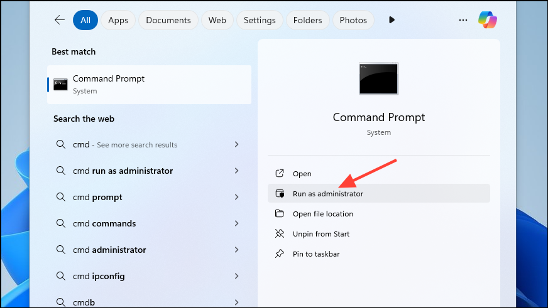Click the search icon beside cmdb
The height and width of the screenshot is (308, 548).
[x=61, y=302]
